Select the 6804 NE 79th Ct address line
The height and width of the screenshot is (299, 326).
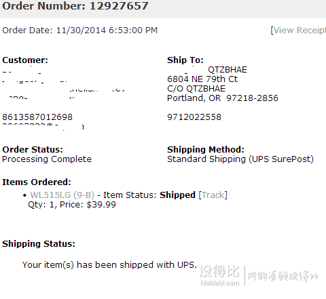pyautogui.click(x=202, y=79)
